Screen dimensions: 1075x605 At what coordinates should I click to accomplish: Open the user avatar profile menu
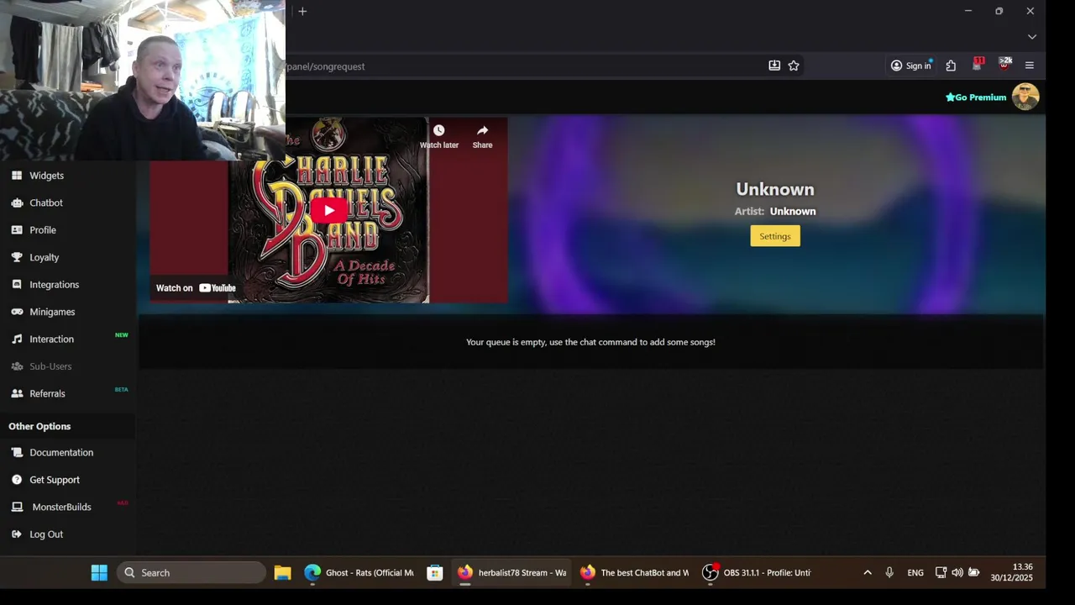click(1025, 97)
